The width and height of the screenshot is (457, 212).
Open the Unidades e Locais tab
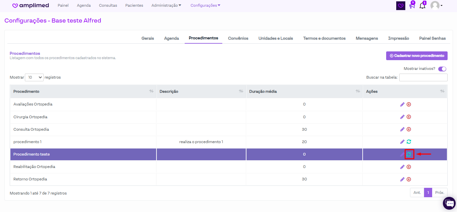[x=275, y=38]
